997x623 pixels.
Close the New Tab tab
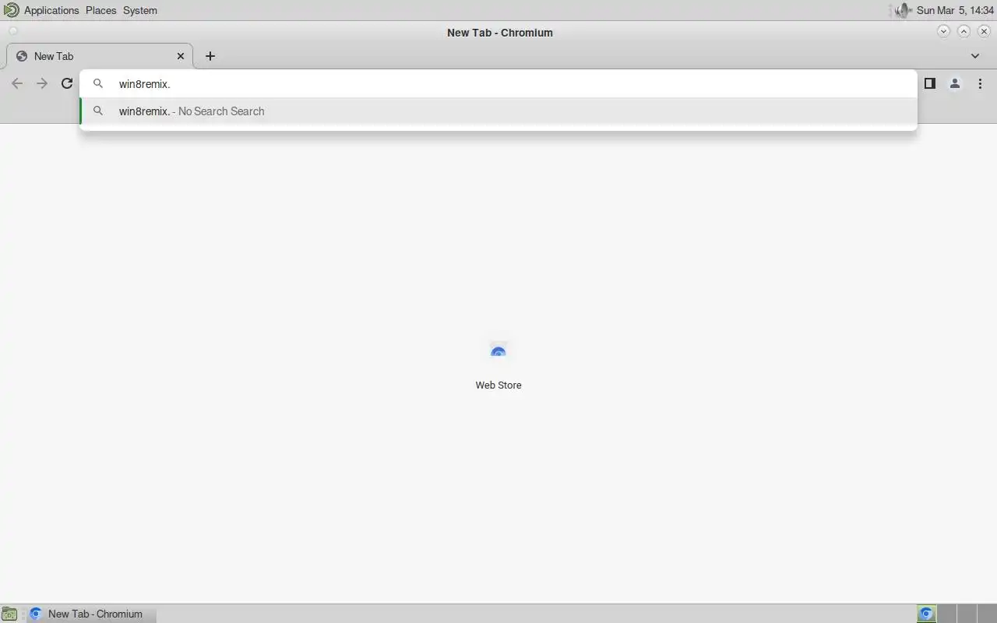coord(181,56)
